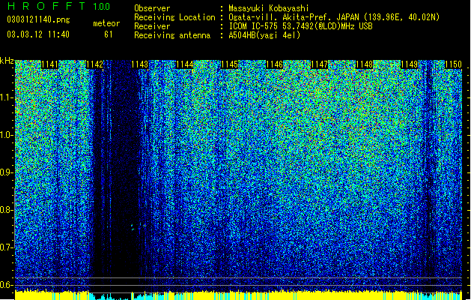The height and width of the screenshot is (300, 471).
Task: Click the 1150 time marker
Action: (x=453, y=64)
